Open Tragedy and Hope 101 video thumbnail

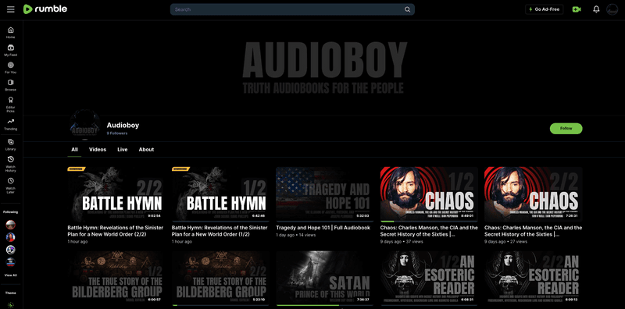pos(324,194)
